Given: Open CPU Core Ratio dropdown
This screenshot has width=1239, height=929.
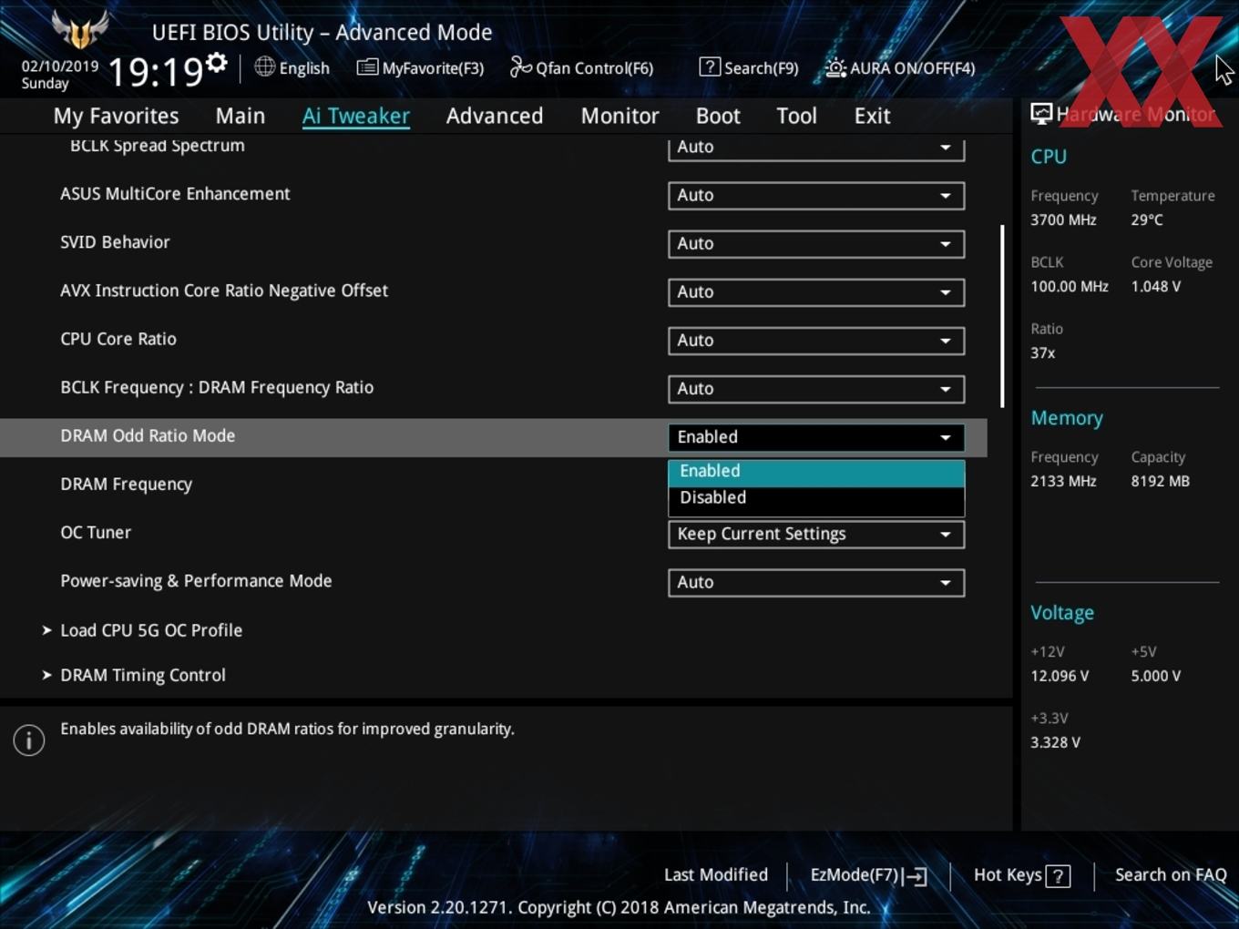Looking at the screenshot, I should 816,340.
